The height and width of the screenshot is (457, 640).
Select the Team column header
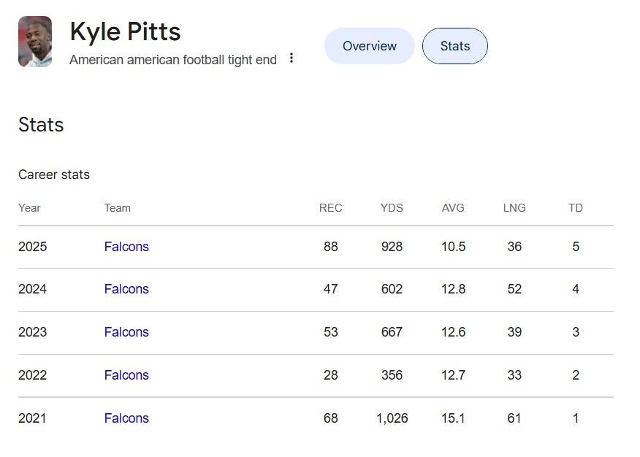(117, 208)
